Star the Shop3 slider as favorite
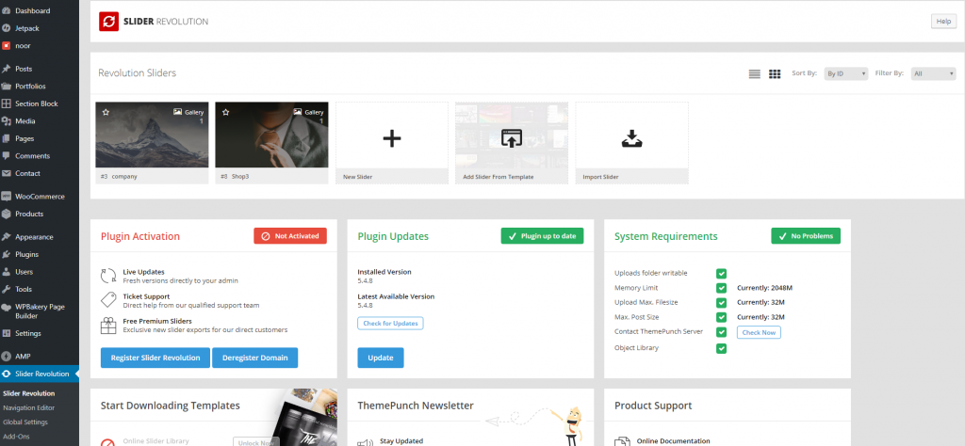Viewport: 965px width, 446px height. point(226,112)
